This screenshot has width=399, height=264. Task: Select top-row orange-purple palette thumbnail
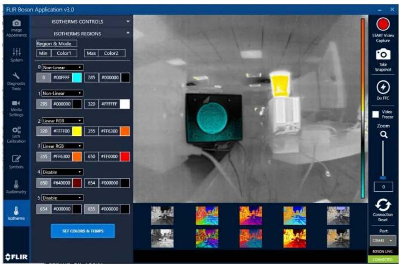(251, 215)
